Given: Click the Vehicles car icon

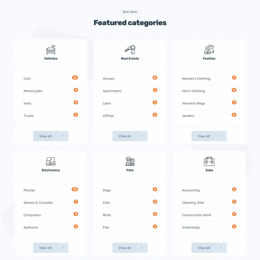Looking at the screenshot, I should [51, 49].
